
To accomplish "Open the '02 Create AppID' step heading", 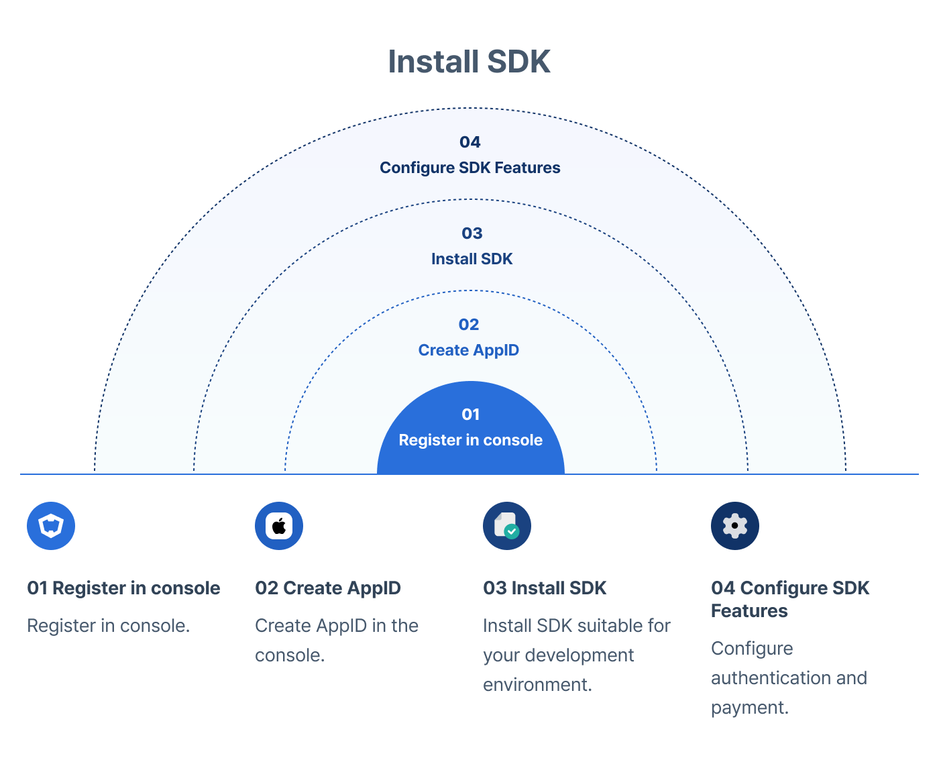I will (x=328, y=588).
